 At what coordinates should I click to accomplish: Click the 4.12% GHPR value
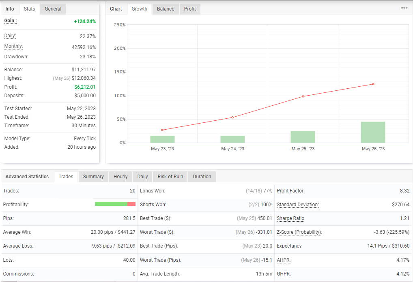click(x=403, y=274)
